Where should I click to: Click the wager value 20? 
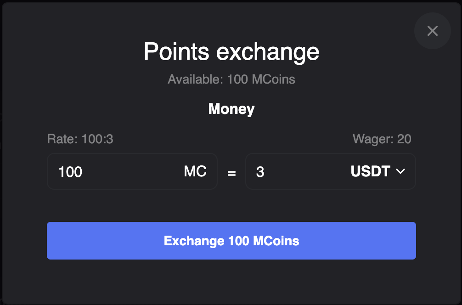[x=404, y=139]
